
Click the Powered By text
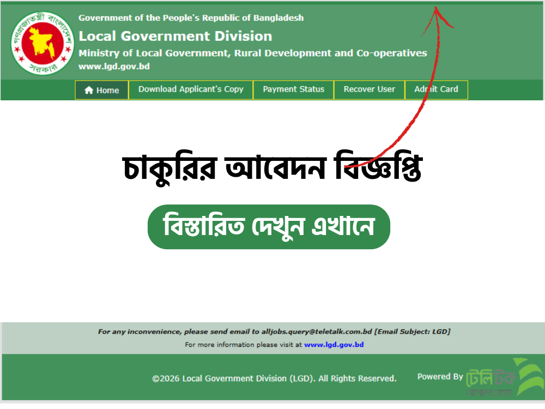pyautogui.click(x=440, y=377)
